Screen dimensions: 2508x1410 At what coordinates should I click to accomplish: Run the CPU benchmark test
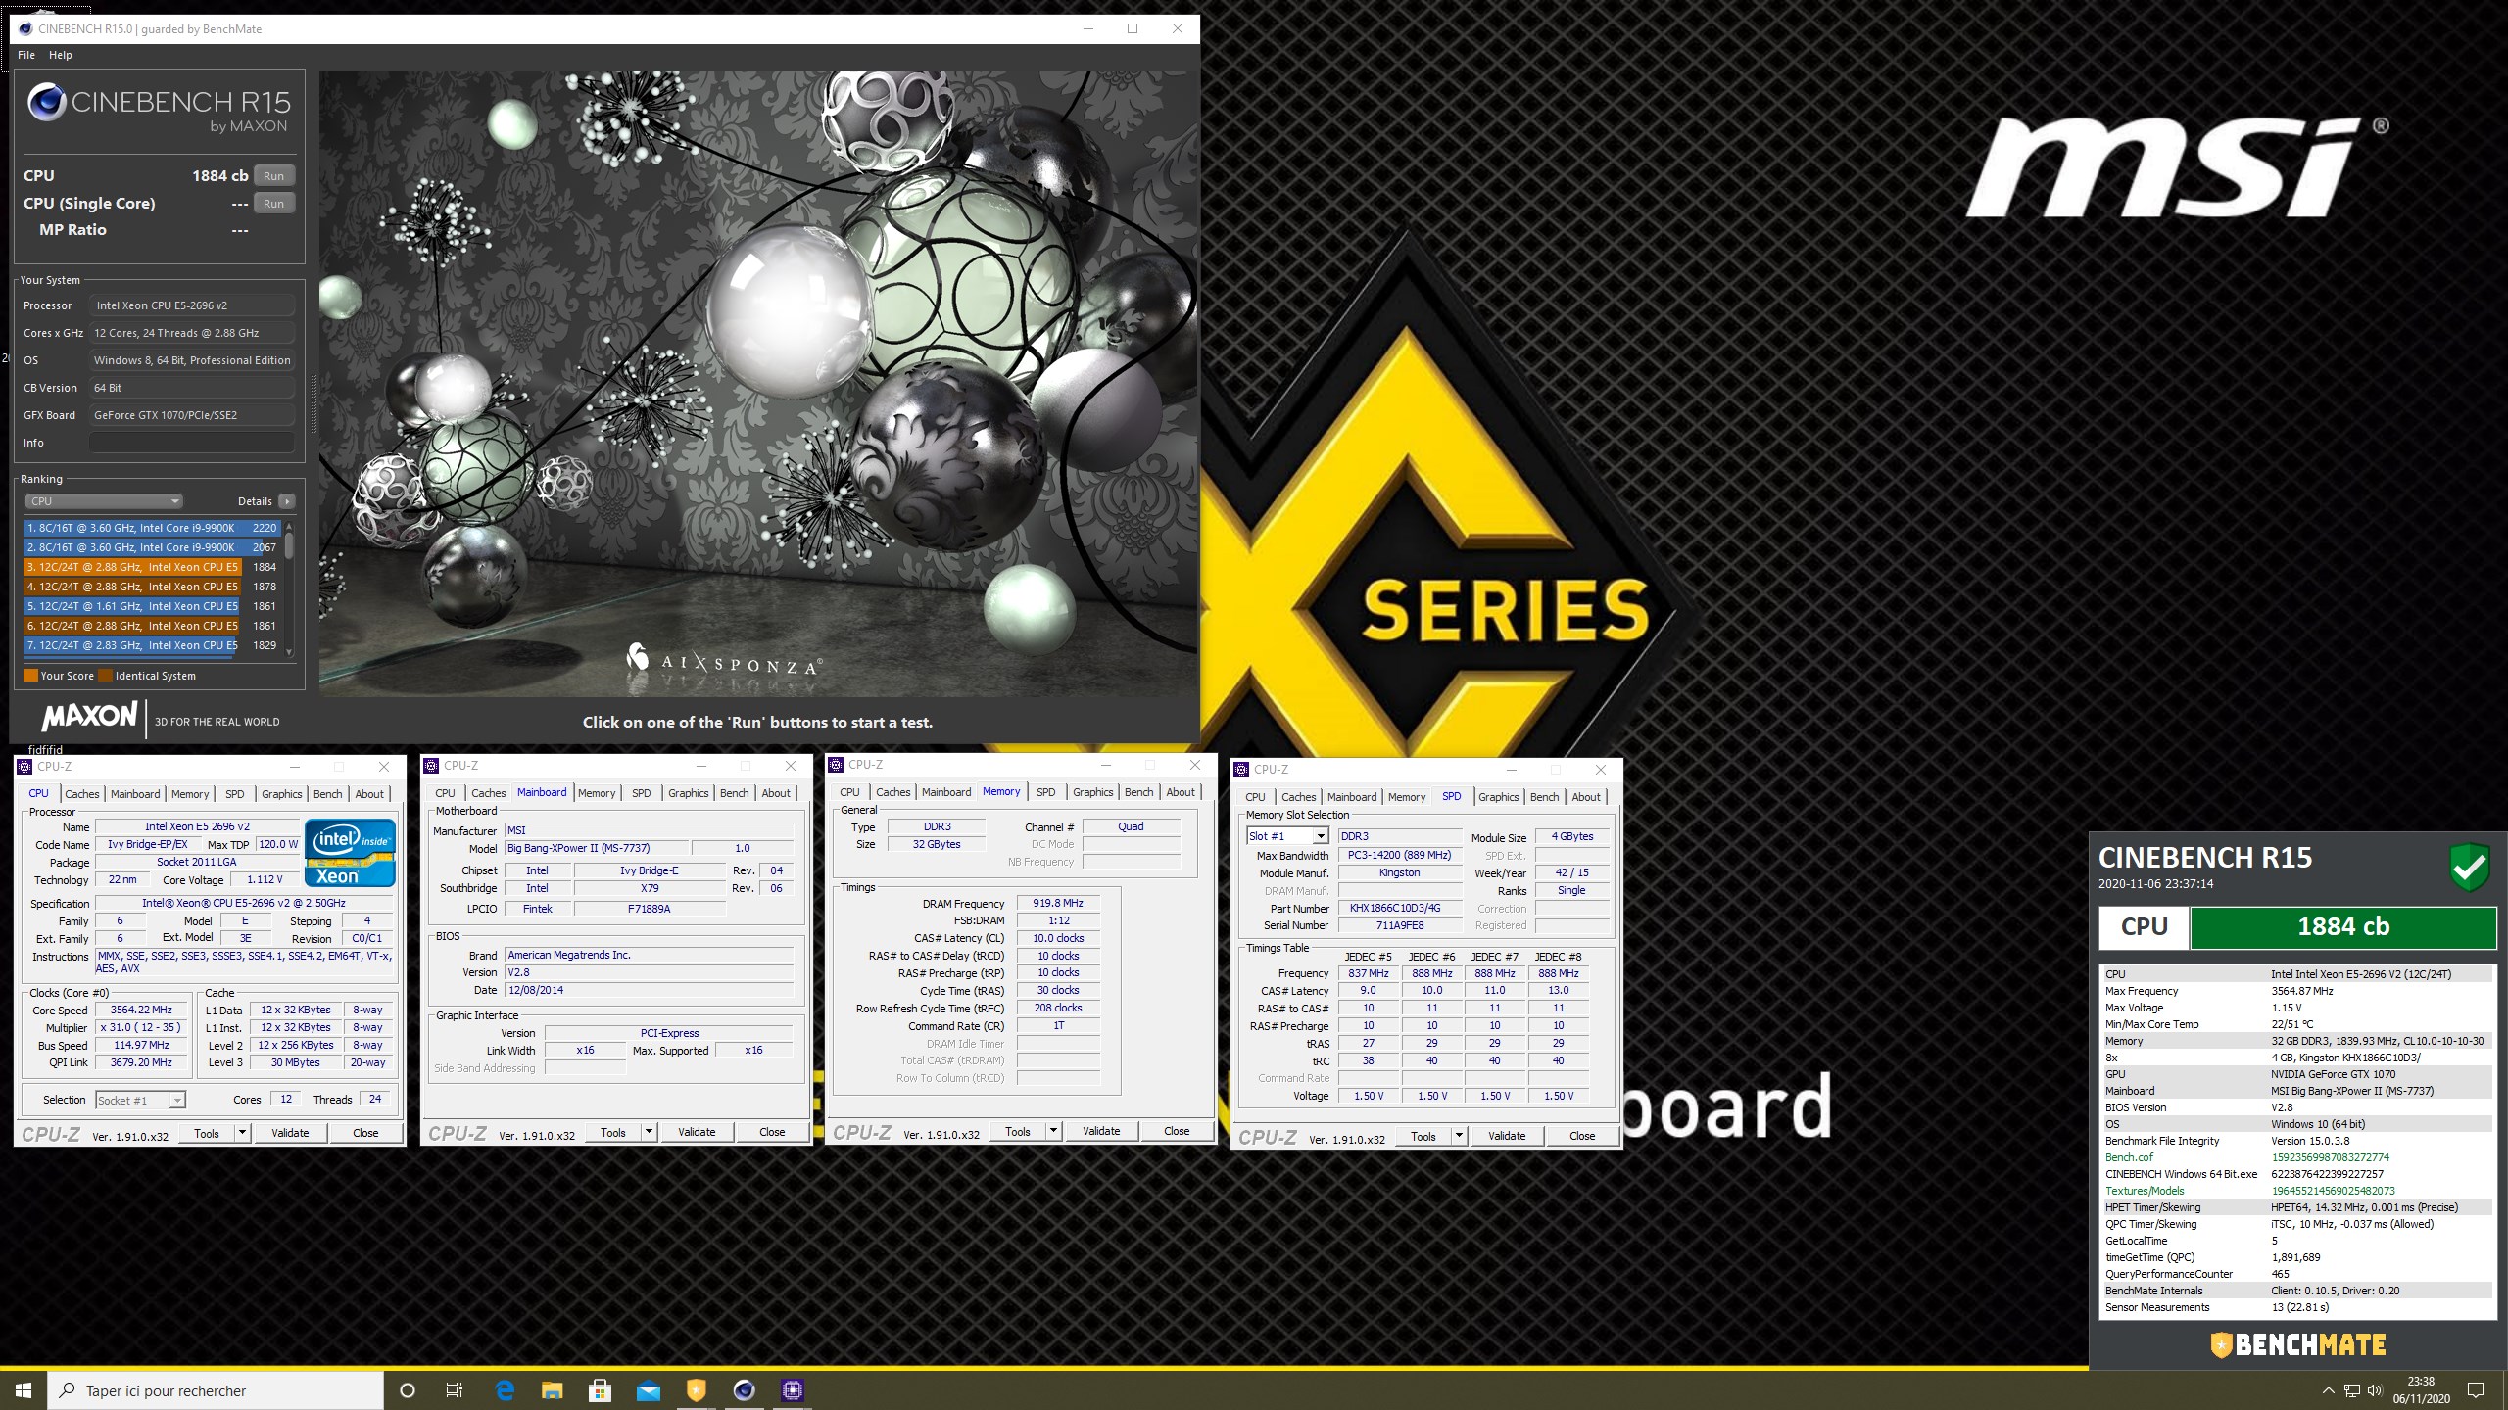tap(274, 176)
